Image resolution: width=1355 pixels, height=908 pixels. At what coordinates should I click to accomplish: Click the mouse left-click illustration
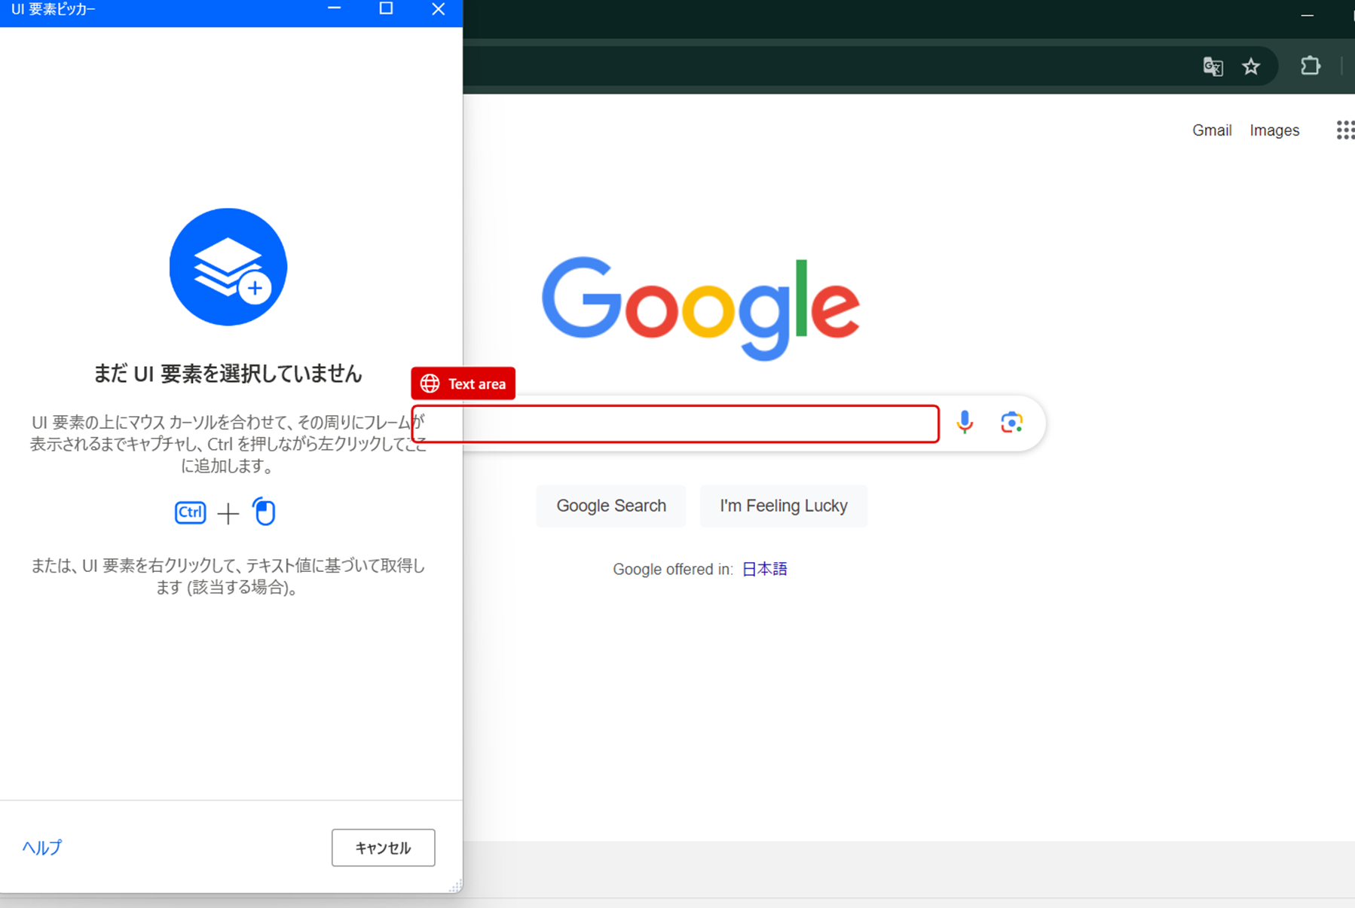[264, 512]
